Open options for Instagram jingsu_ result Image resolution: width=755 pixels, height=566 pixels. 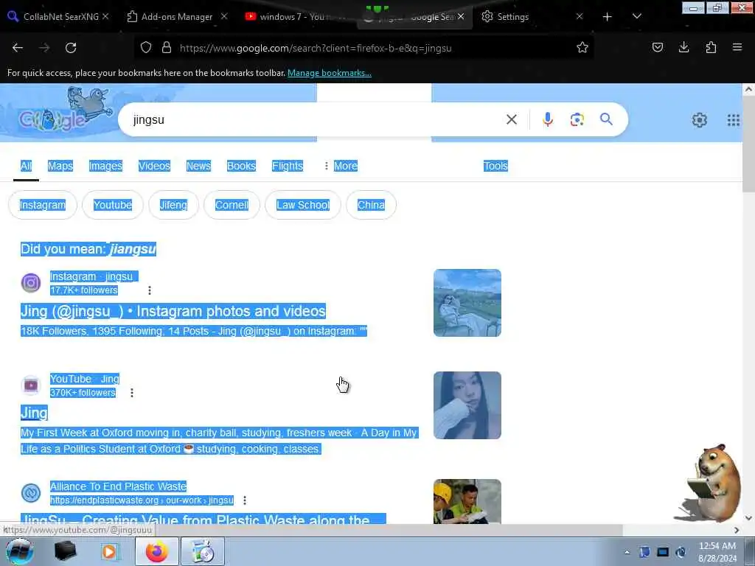tap(150, 290)
